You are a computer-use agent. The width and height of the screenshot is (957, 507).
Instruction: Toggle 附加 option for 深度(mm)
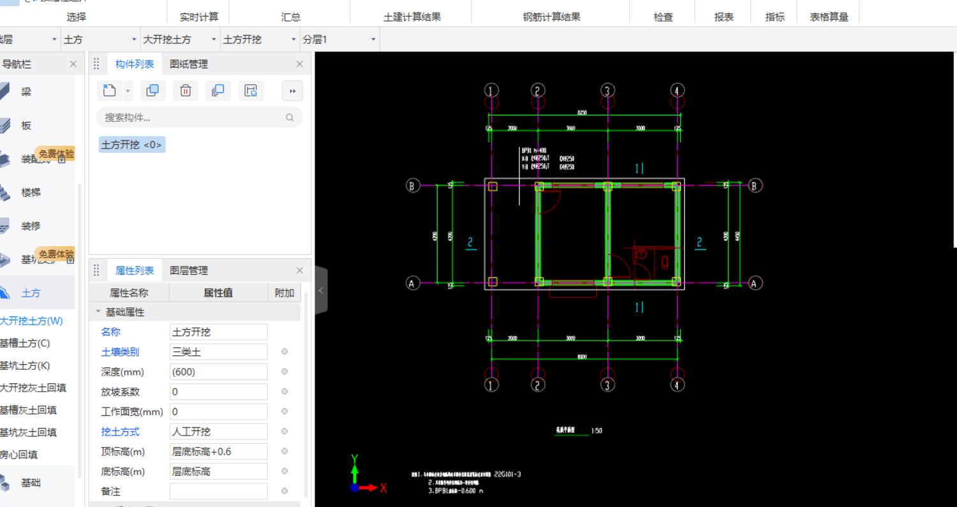(285, 371)
